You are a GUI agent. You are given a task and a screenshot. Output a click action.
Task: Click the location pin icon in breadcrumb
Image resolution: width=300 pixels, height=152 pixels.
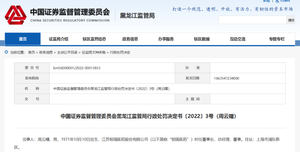pyautogui.click(x=6, y=52)
